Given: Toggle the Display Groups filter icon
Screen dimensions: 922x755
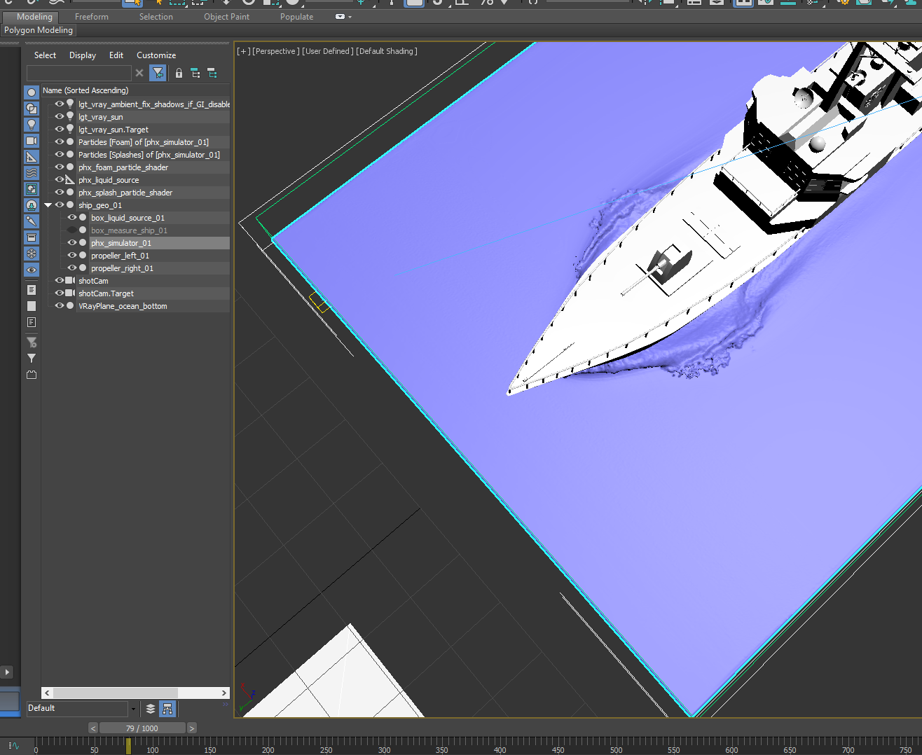Looking at the screenshot, I should click(x=32, y=189).
